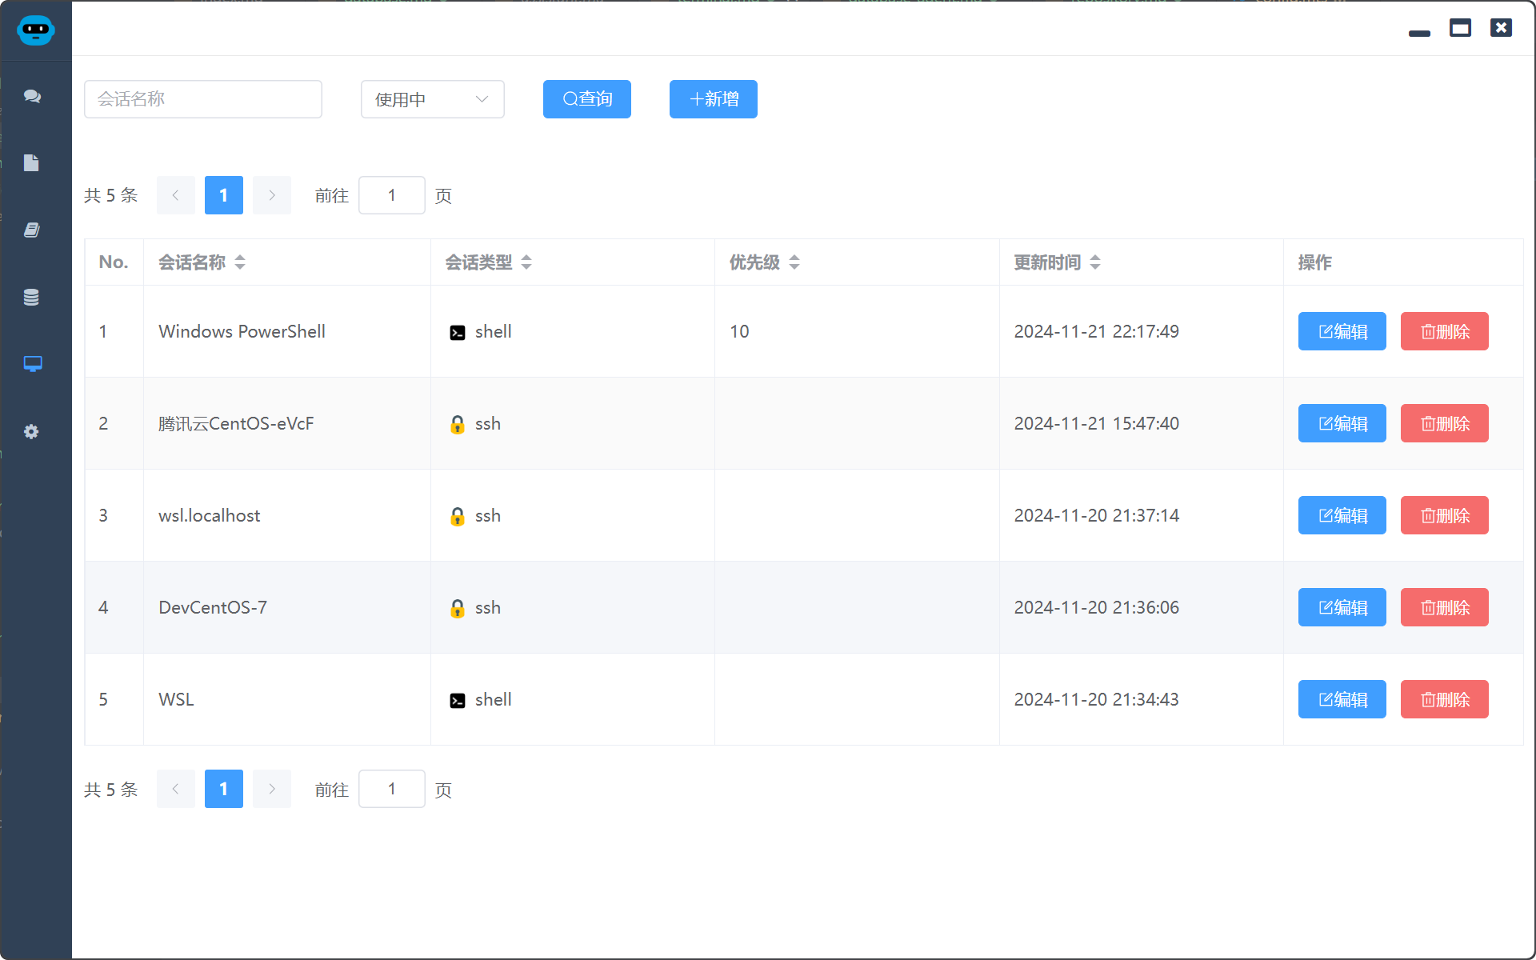Screen dimensions: 1536x960
Task: Click the WSL session name
Action: point(176,699)
